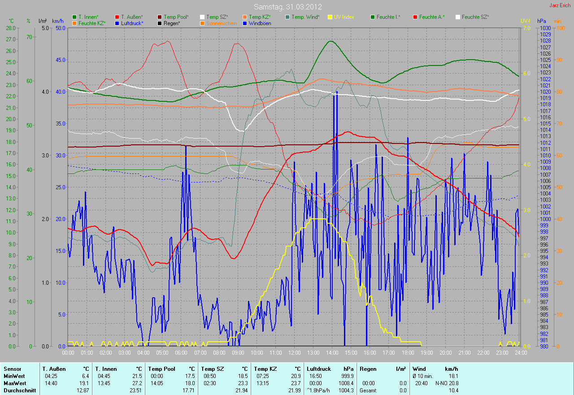574x395 pixels.
Task: Click the white Temp SZ legend square
Action: point(202,17)
